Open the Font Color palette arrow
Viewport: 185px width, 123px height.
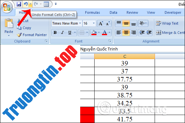click(x=110, y=33)
